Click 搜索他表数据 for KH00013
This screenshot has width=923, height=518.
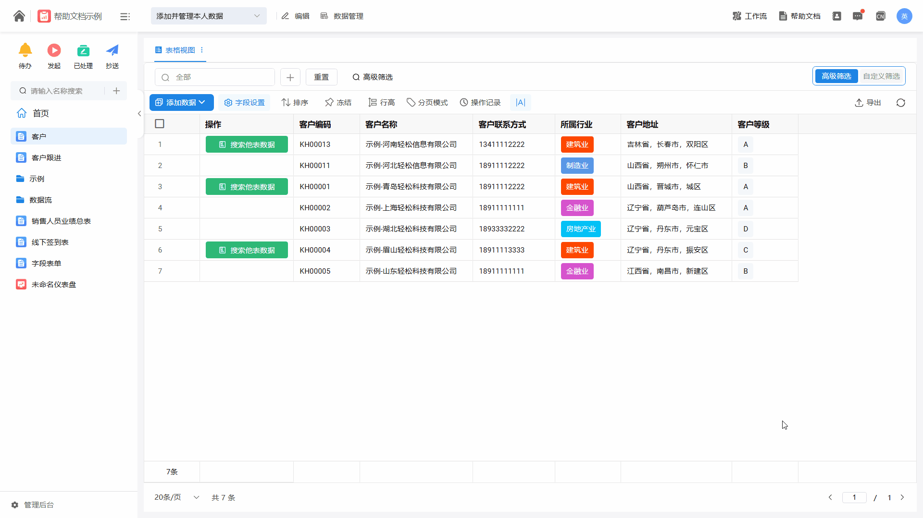point(247,145)
